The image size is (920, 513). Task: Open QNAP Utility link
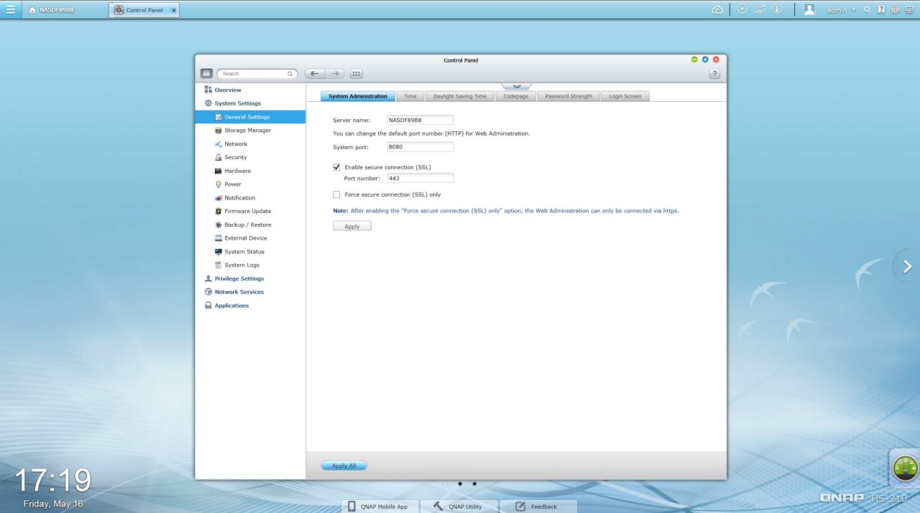pos(459,507)
